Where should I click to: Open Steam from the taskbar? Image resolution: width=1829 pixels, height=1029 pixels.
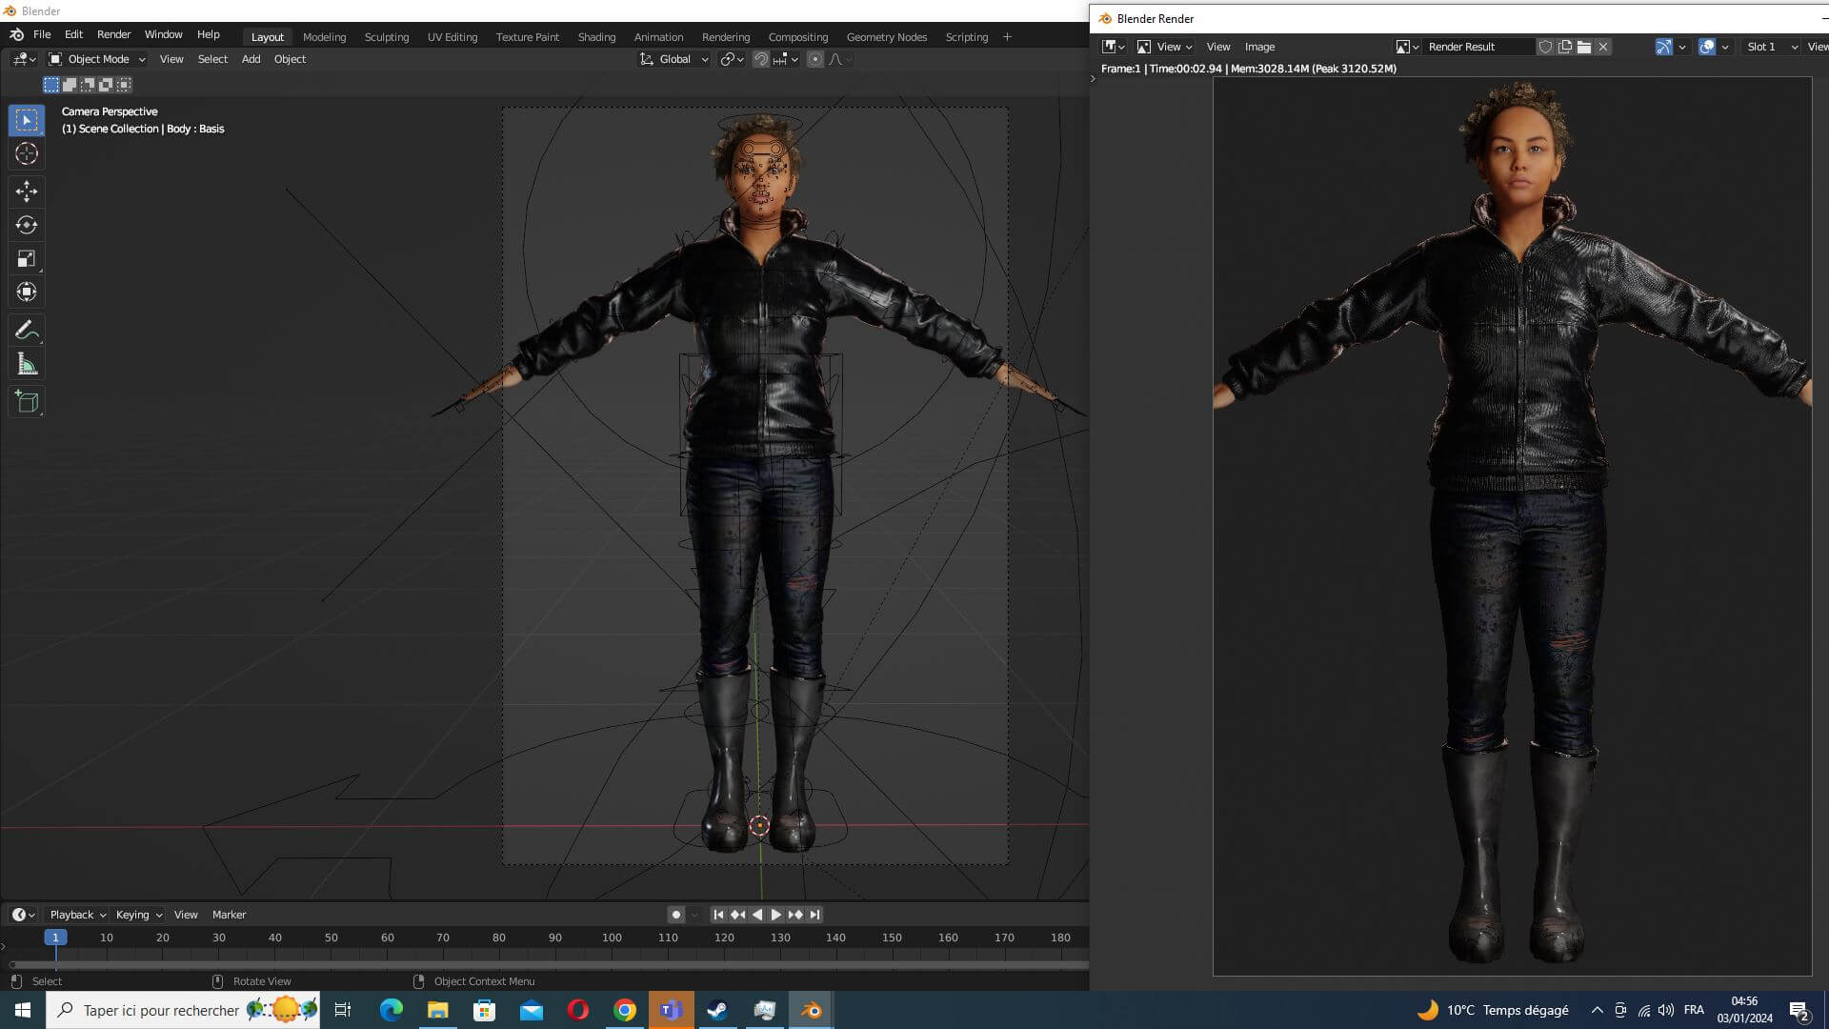pos(717,1010)
